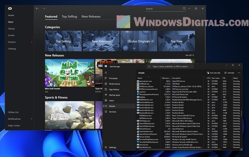Open the Task Manager more options ellipsis

coord(239,73)
